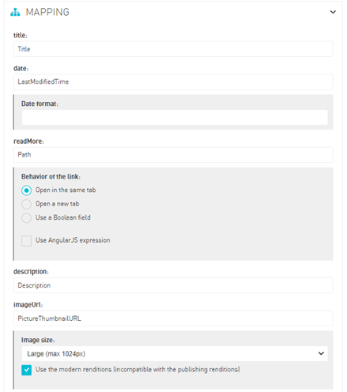Focus the imageUrl field PictureThumbnailURL
Viewport: 347px width, 392px height.
[x=173, y=318]
